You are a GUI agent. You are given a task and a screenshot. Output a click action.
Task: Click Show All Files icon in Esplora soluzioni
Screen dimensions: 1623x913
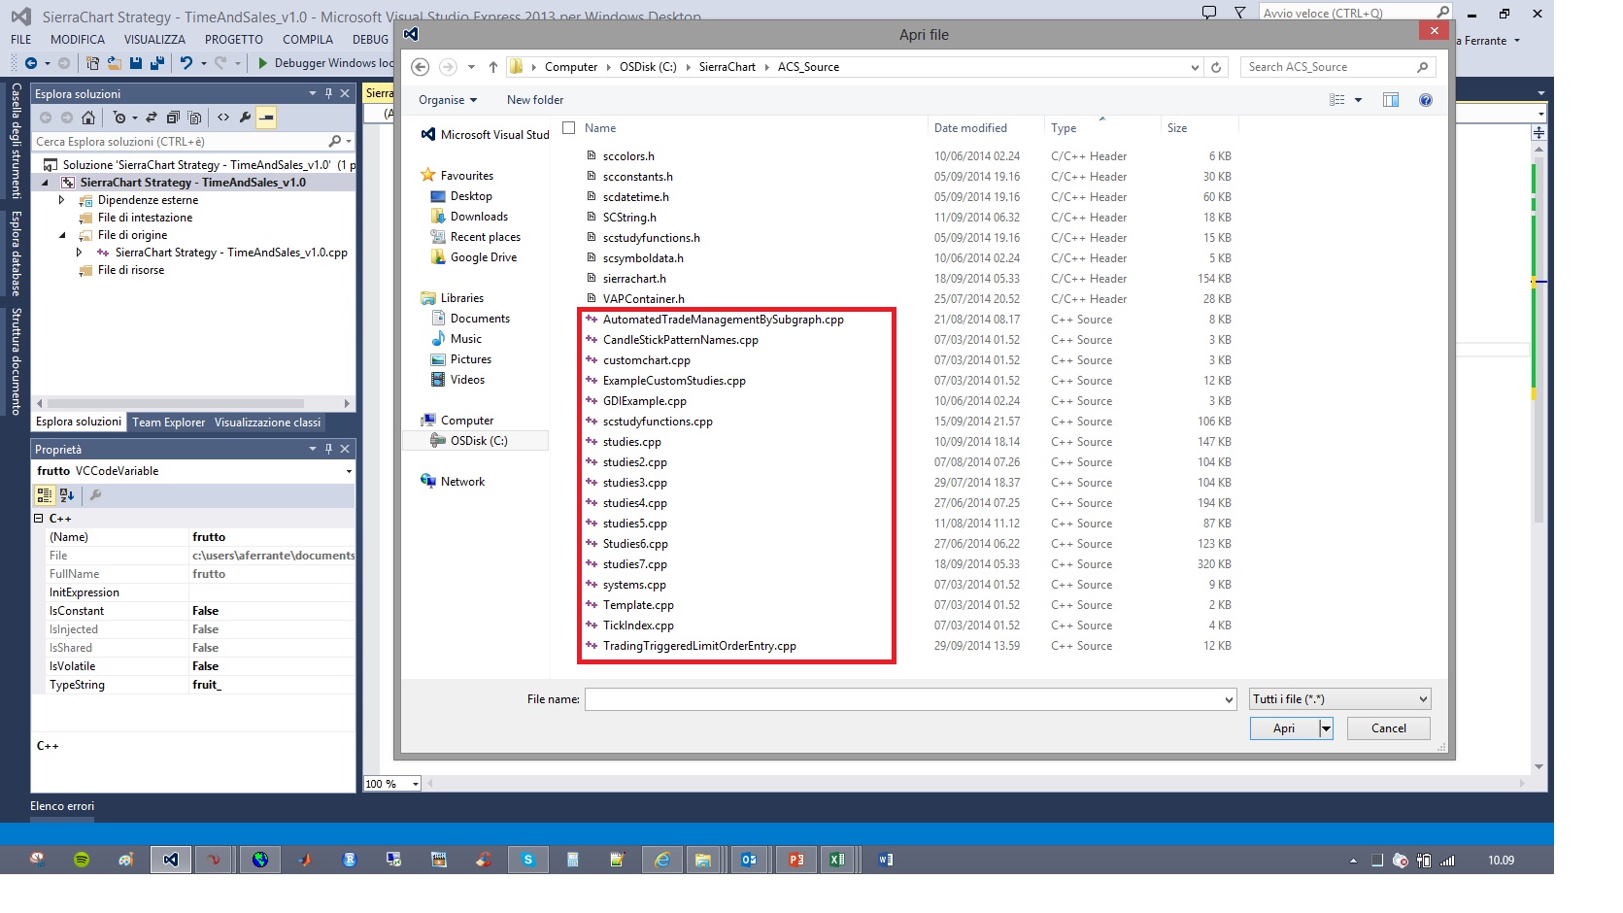[194, 118]
